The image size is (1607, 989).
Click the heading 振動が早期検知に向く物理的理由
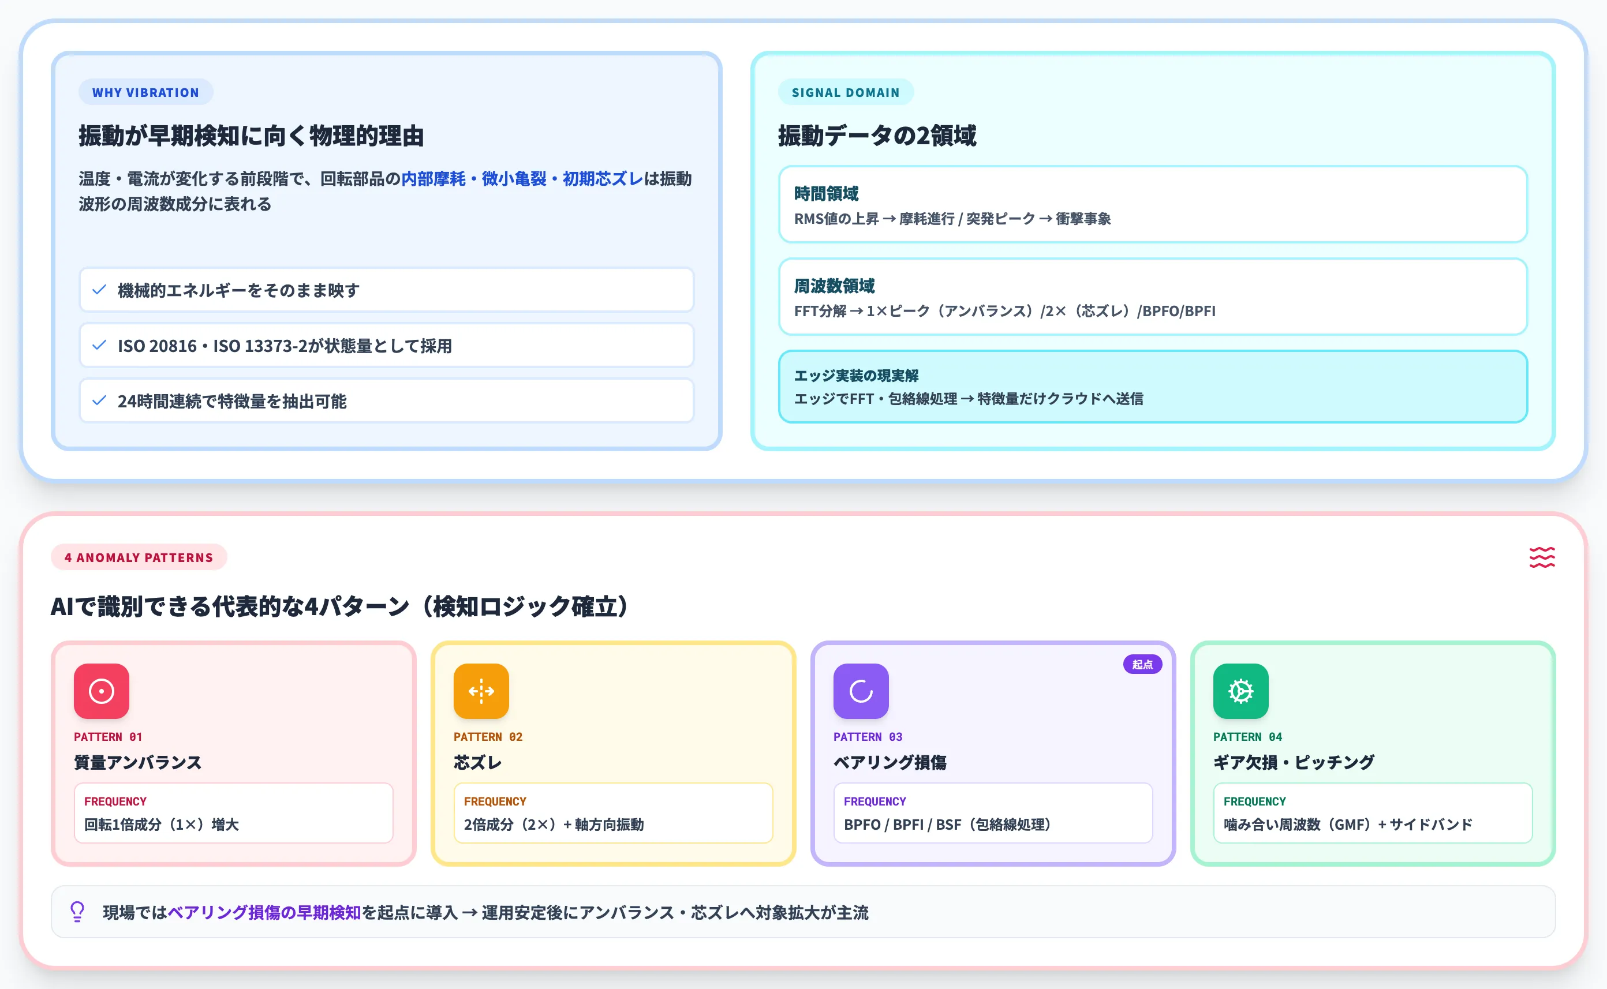click(251, 136)
